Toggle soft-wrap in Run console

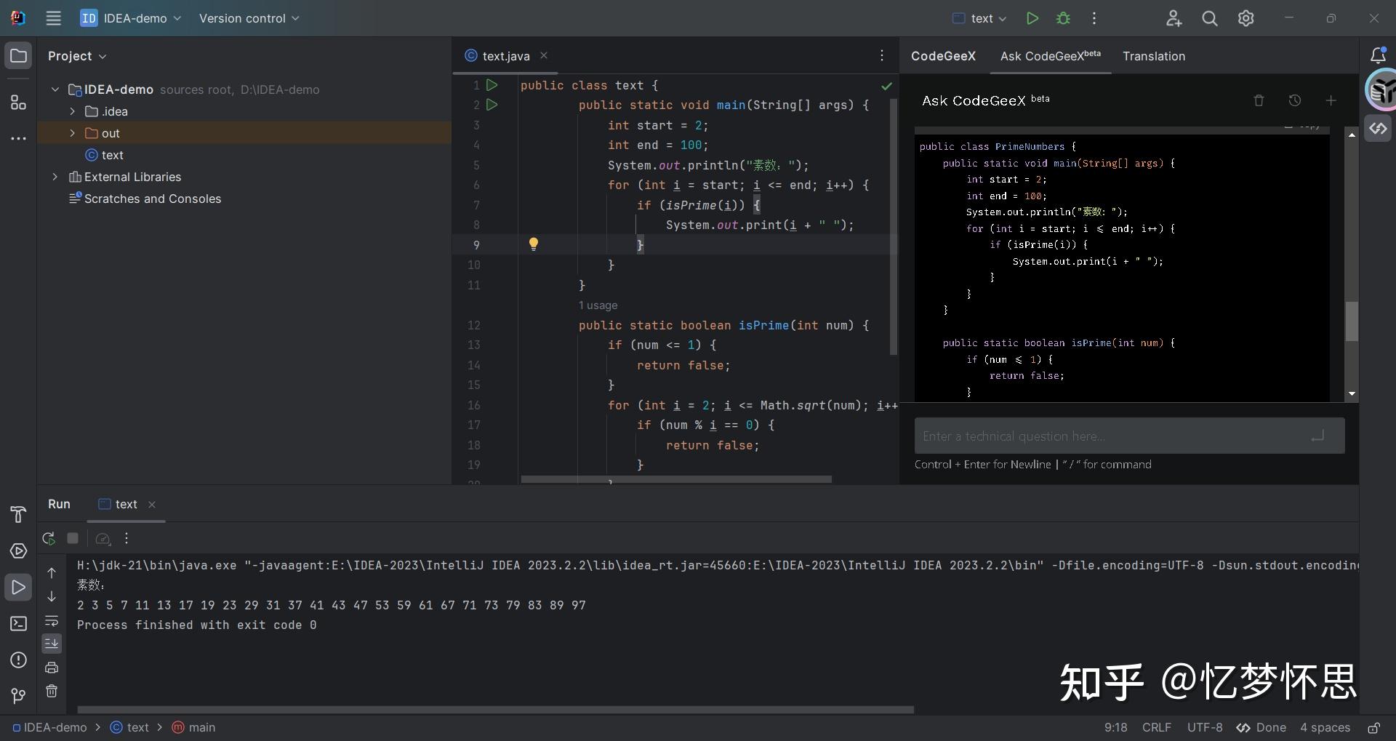(52, 621)
